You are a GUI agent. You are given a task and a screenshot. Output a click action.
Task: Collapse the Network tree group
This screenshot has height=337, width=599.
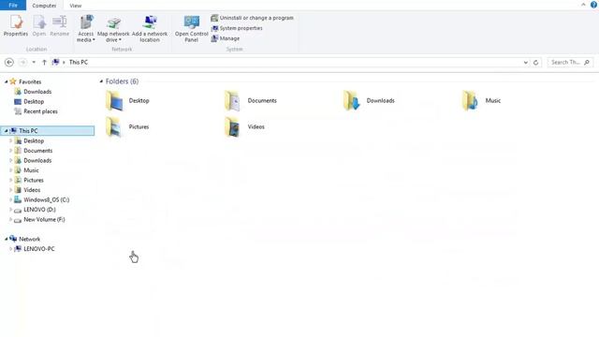pos(7,239)
